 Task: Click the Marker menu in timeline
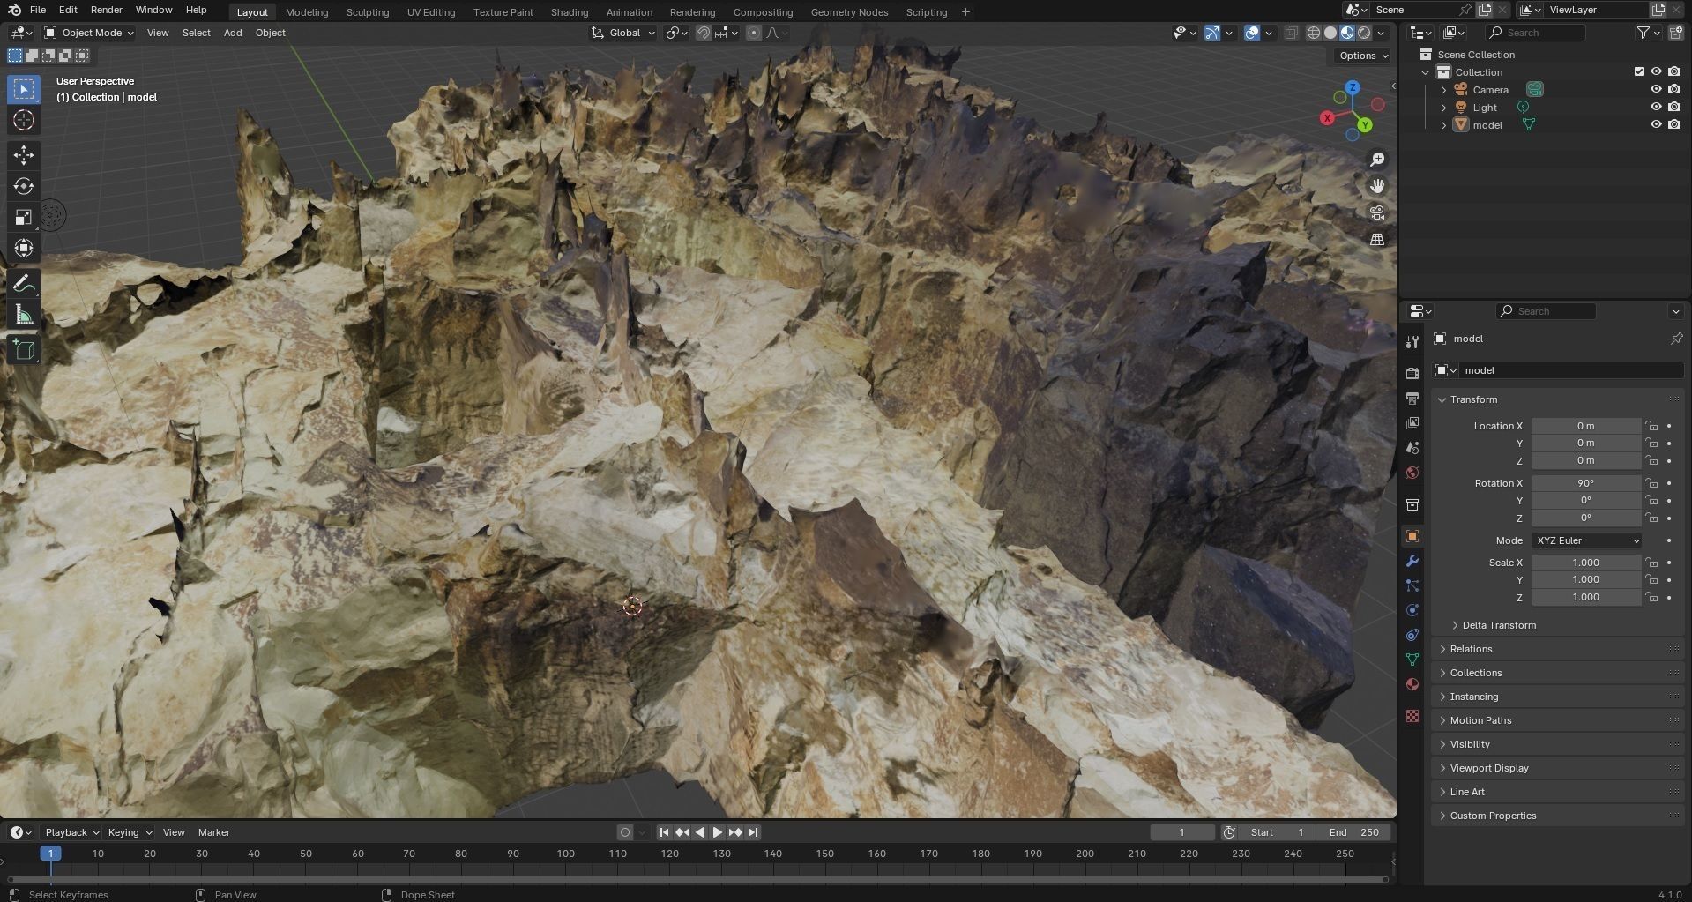pos(213,832)
